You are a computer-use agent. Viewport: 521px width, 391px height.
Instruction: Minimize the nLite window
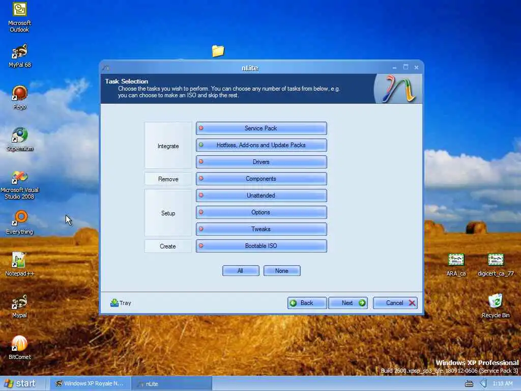tap(394, 68)
